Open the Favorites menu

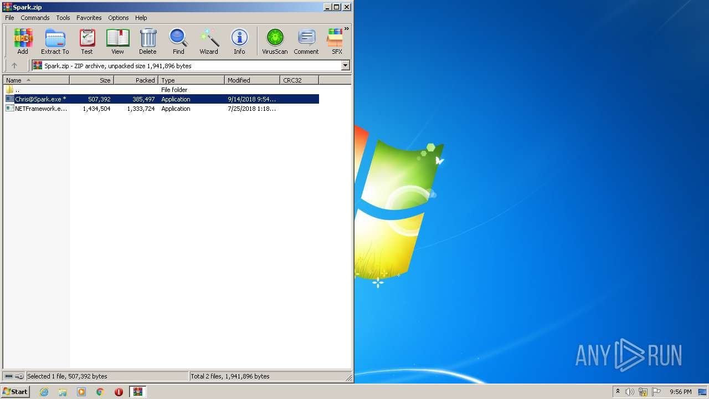coord(89,18)
